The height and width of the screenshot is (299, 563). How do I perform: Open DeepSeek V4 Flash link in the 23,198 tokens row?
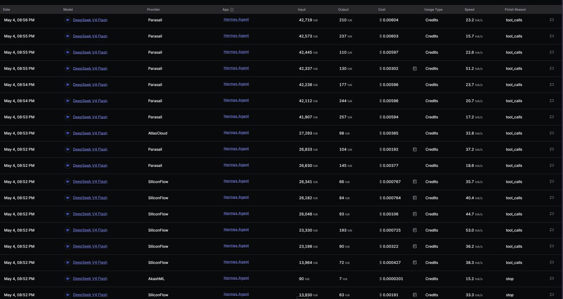click(x=90, y=247)
